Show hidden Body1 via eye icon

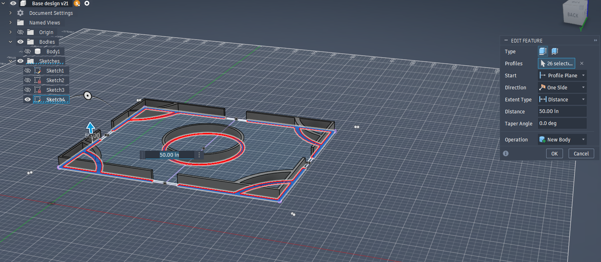click(28, 51)
